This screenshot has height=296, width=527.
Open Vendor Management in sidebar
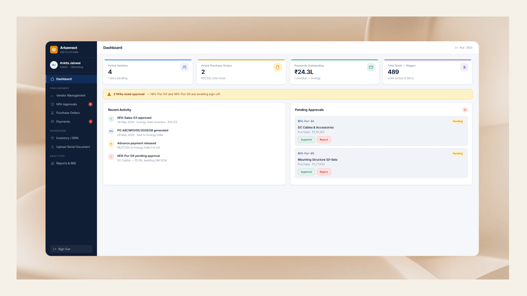(71, 95)
